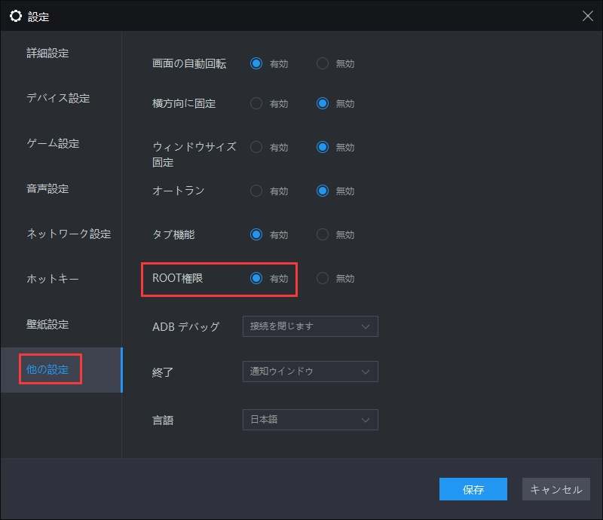Open the ADB デバッグ dropdown
Image resolution: width=603 pixels, height=520 pixels.
(x=309, y=326)
